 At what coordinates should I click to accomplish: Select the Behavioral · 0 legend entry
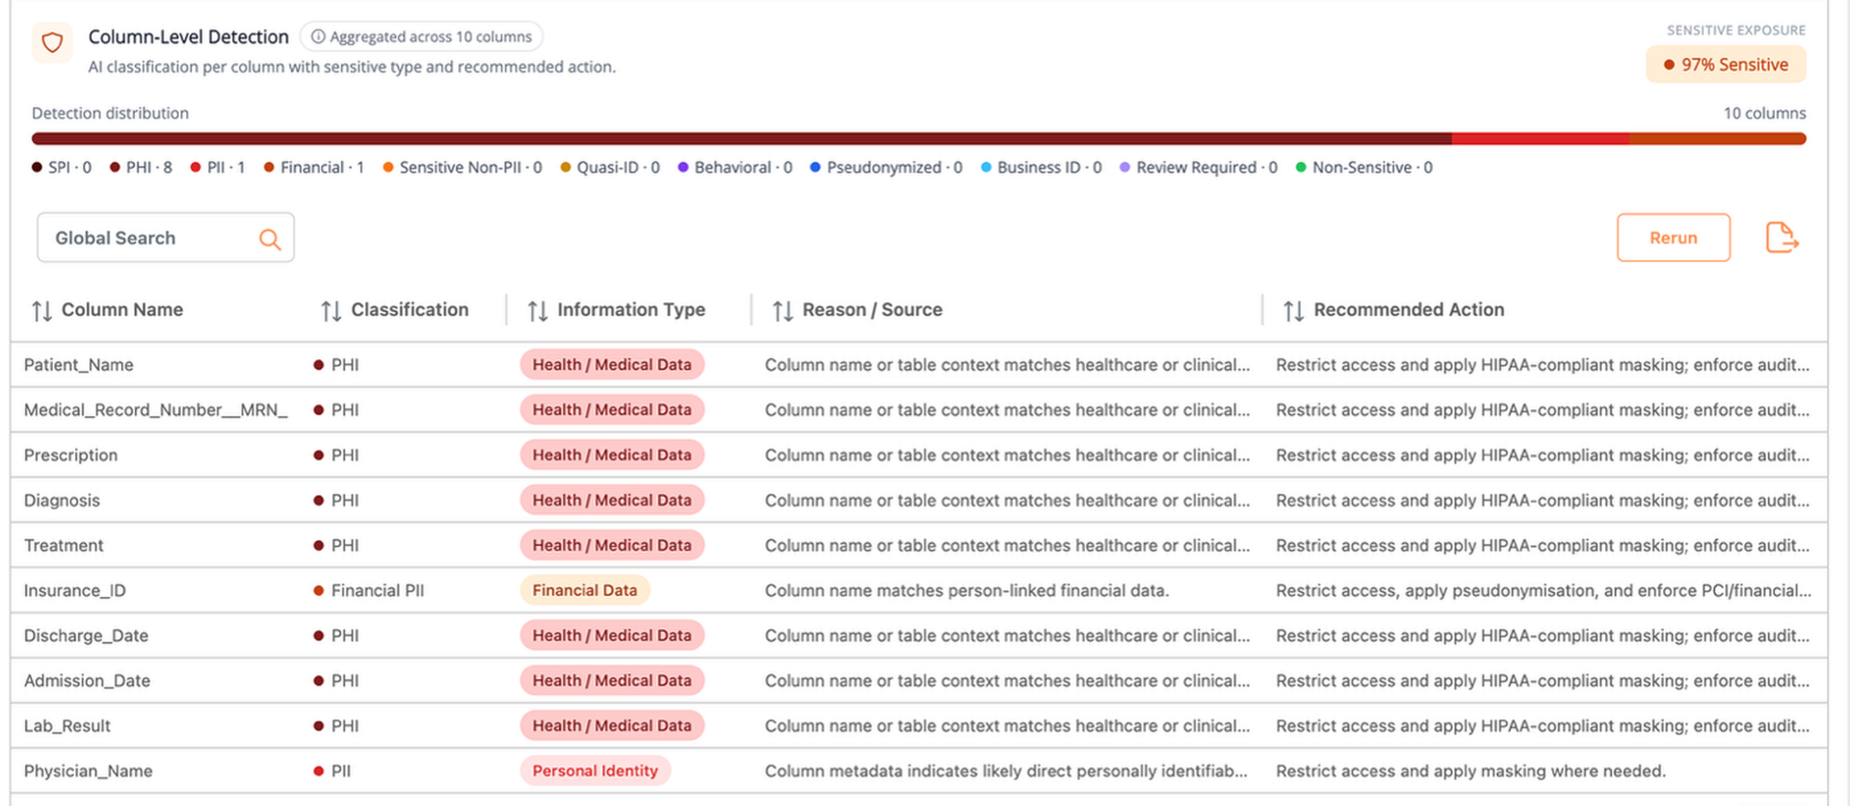735,168
